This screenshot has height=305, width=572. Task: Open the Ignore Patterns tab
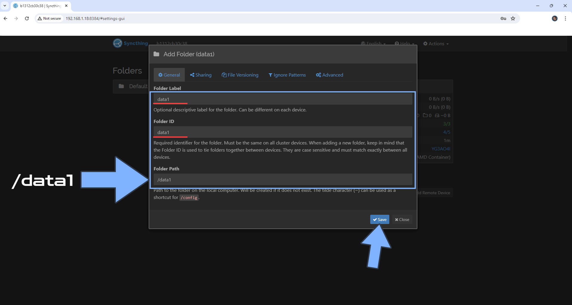click(287, 75)
